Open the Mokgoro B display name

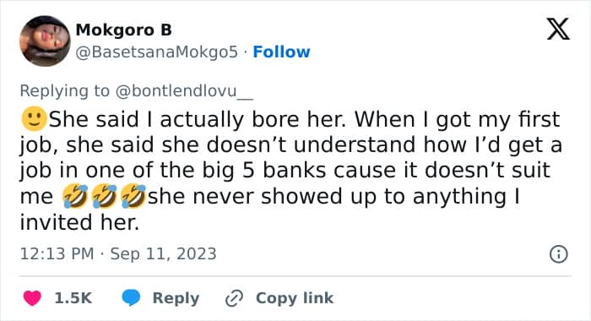click(123, 30)
